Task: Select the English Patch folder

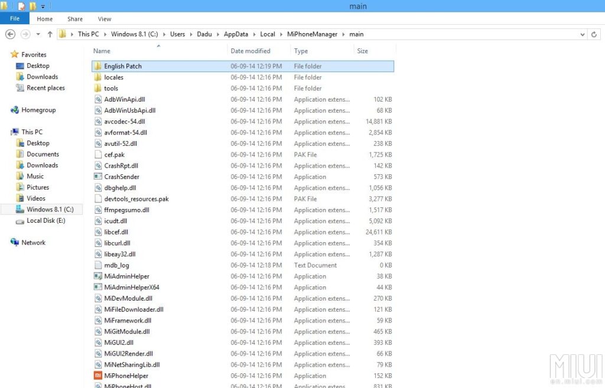Action: [x=123, y=66]
